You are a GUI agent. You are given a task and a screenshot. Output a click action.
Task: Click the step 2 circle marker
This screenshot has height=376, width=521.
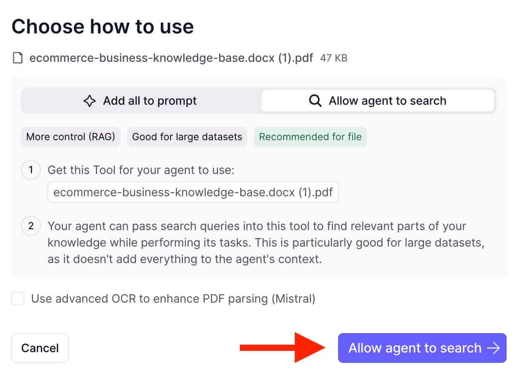[x=31, y=226]
